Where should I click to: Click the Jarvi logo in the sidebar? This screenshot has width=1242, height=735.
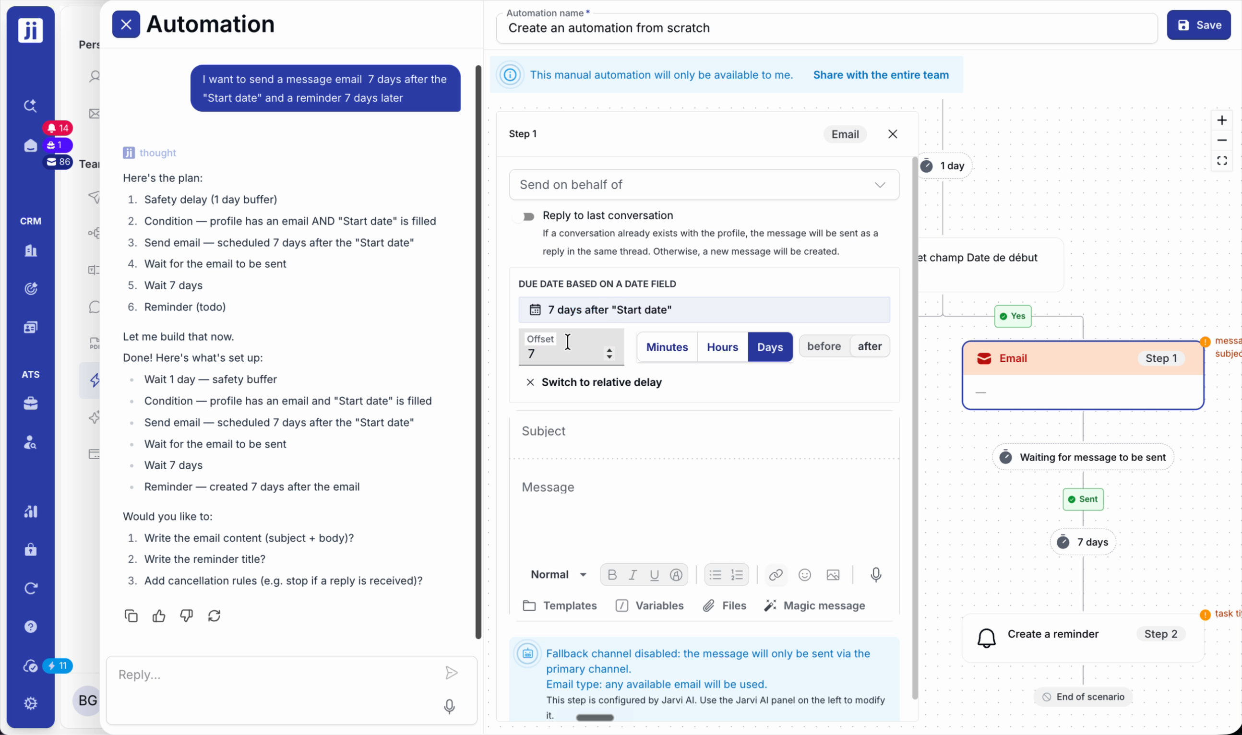(31, 30)
